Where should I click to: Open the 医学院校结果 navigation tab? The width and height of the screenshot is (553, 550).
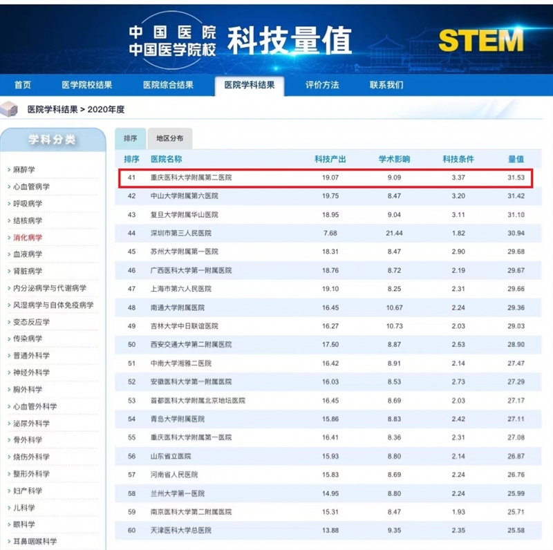87,85
